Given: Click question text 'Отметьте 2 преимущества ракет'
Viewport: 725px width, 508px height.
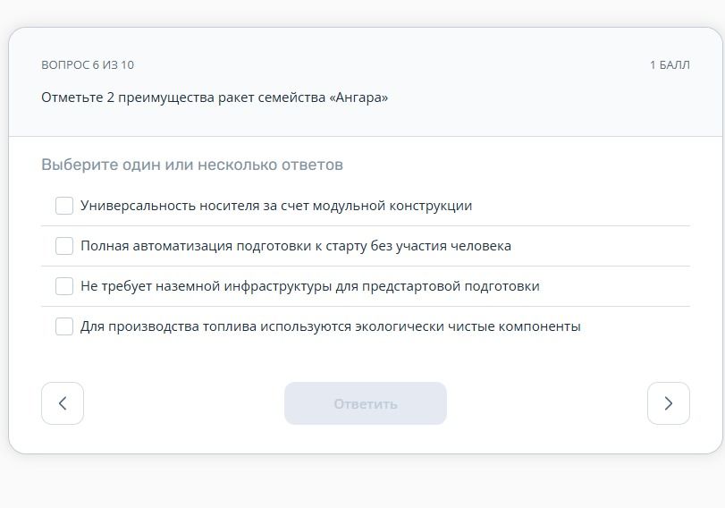Looking at the screenshot, I should tap(148, 98).
